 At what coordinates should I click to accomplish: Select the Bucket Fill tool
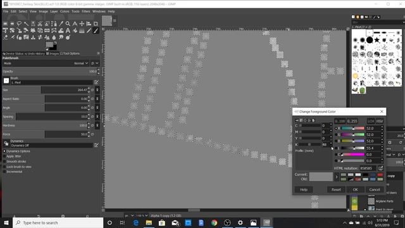coord(75,30)
